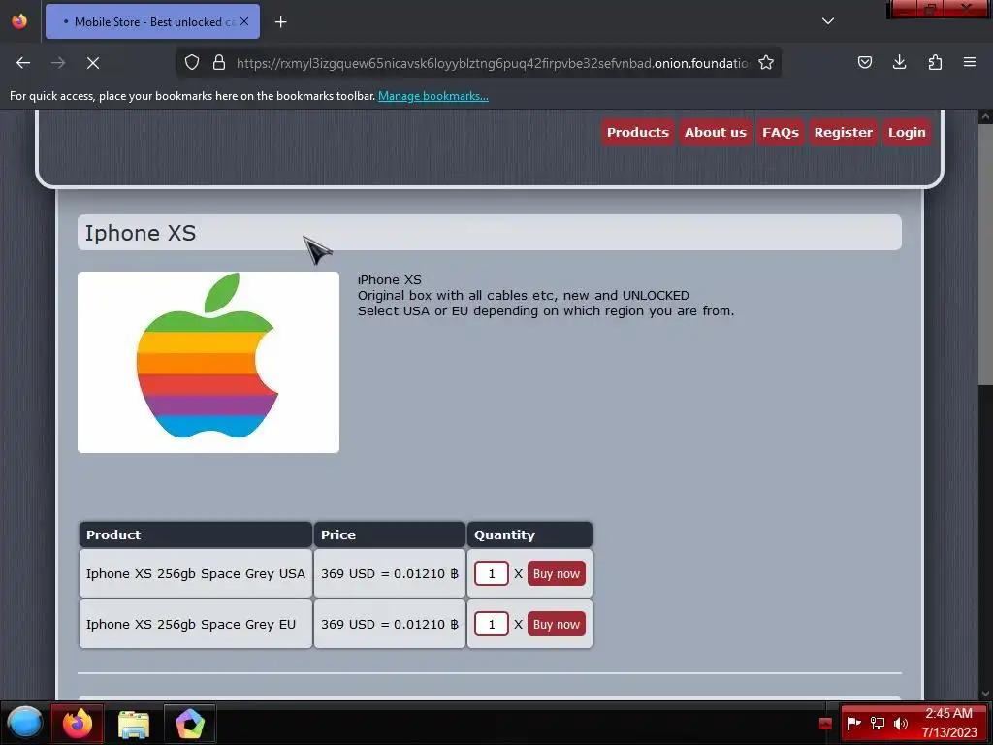This screenshot has height=745, width=993.
Task: Open the Firefox hamburger menu
Action: click(970, 62)
